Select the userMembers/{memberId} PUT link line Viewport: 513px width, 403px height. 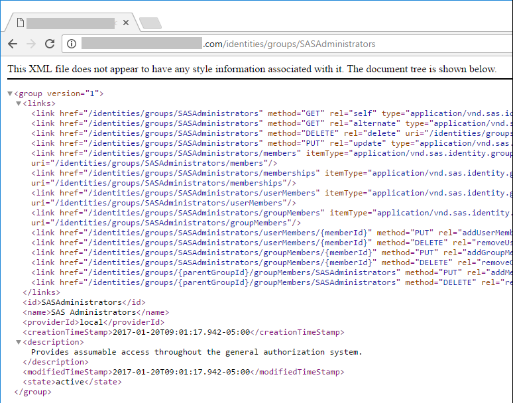click(272, 233)
